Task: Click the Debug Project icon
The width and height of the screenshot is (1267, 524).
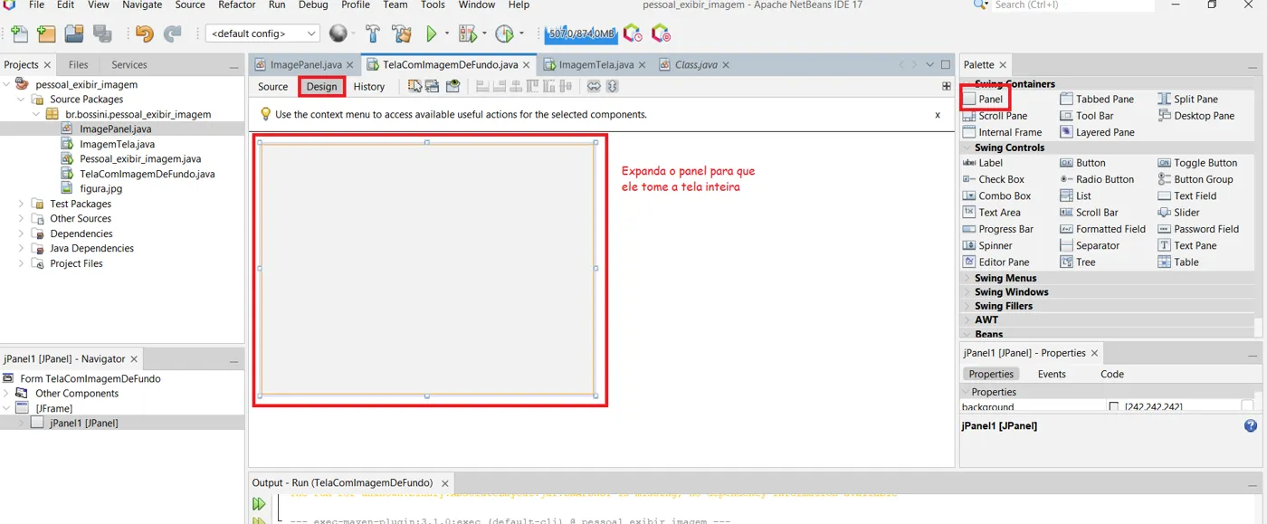Action: (467, 34)
